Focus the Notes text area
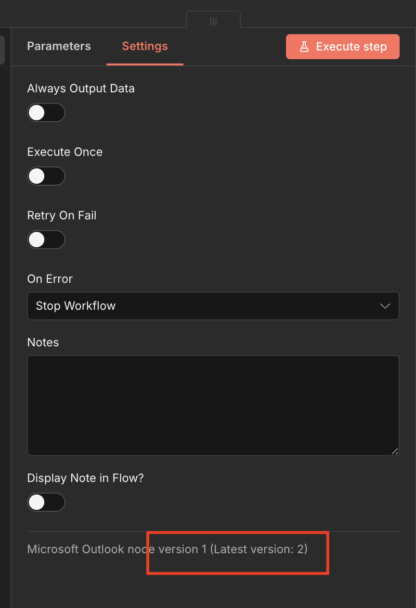Image resolution: width=416 pixels, height=608 pixels. coord(213,405)
